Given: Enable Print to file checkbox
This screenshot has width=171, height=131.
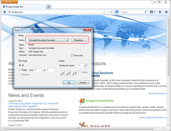Looking at the screenshot, I should click(72, 55).
